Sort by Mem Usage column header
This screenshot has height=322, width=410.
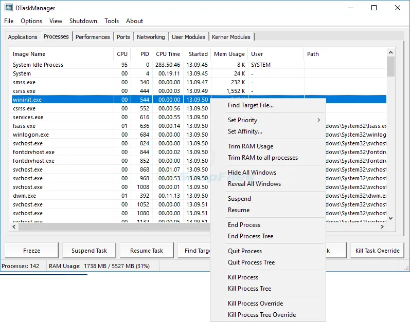(229, 54)
